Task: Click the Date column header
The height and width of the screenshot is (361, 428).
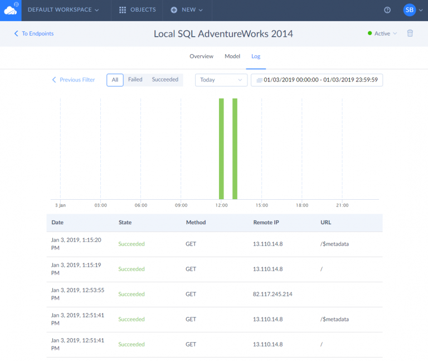Action: pos(57,222)
